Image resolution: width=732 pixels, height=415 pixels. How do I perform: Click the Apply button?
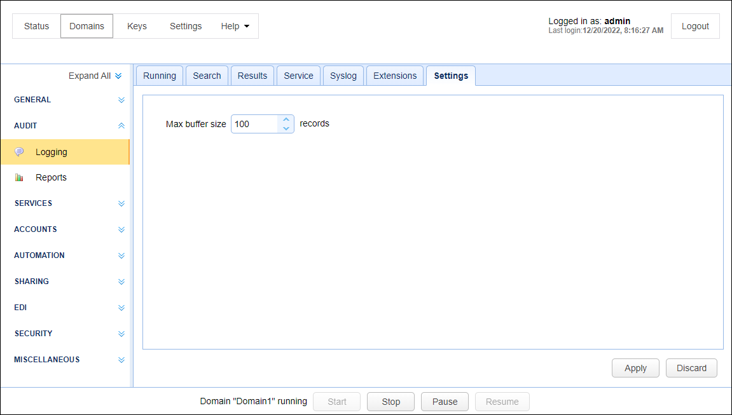pos(635,368)
